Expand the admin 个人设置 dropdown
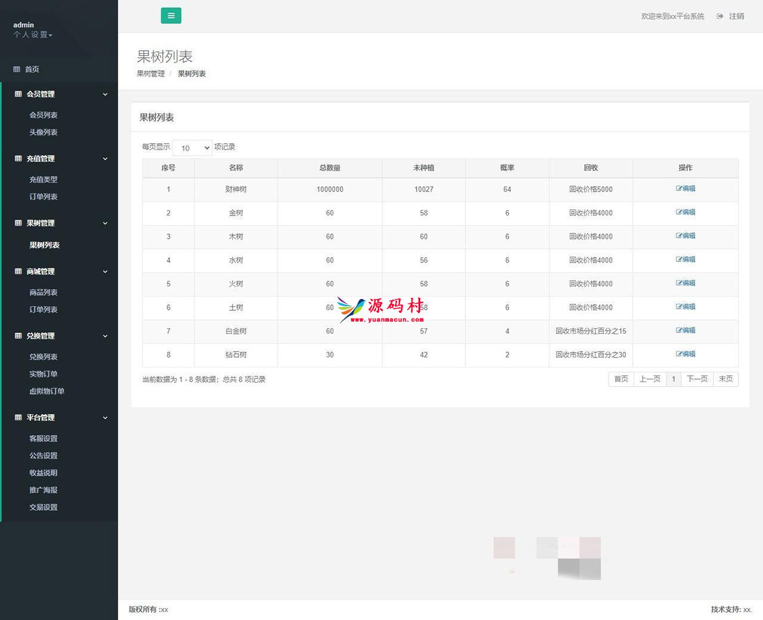 [x=33, y=35]
